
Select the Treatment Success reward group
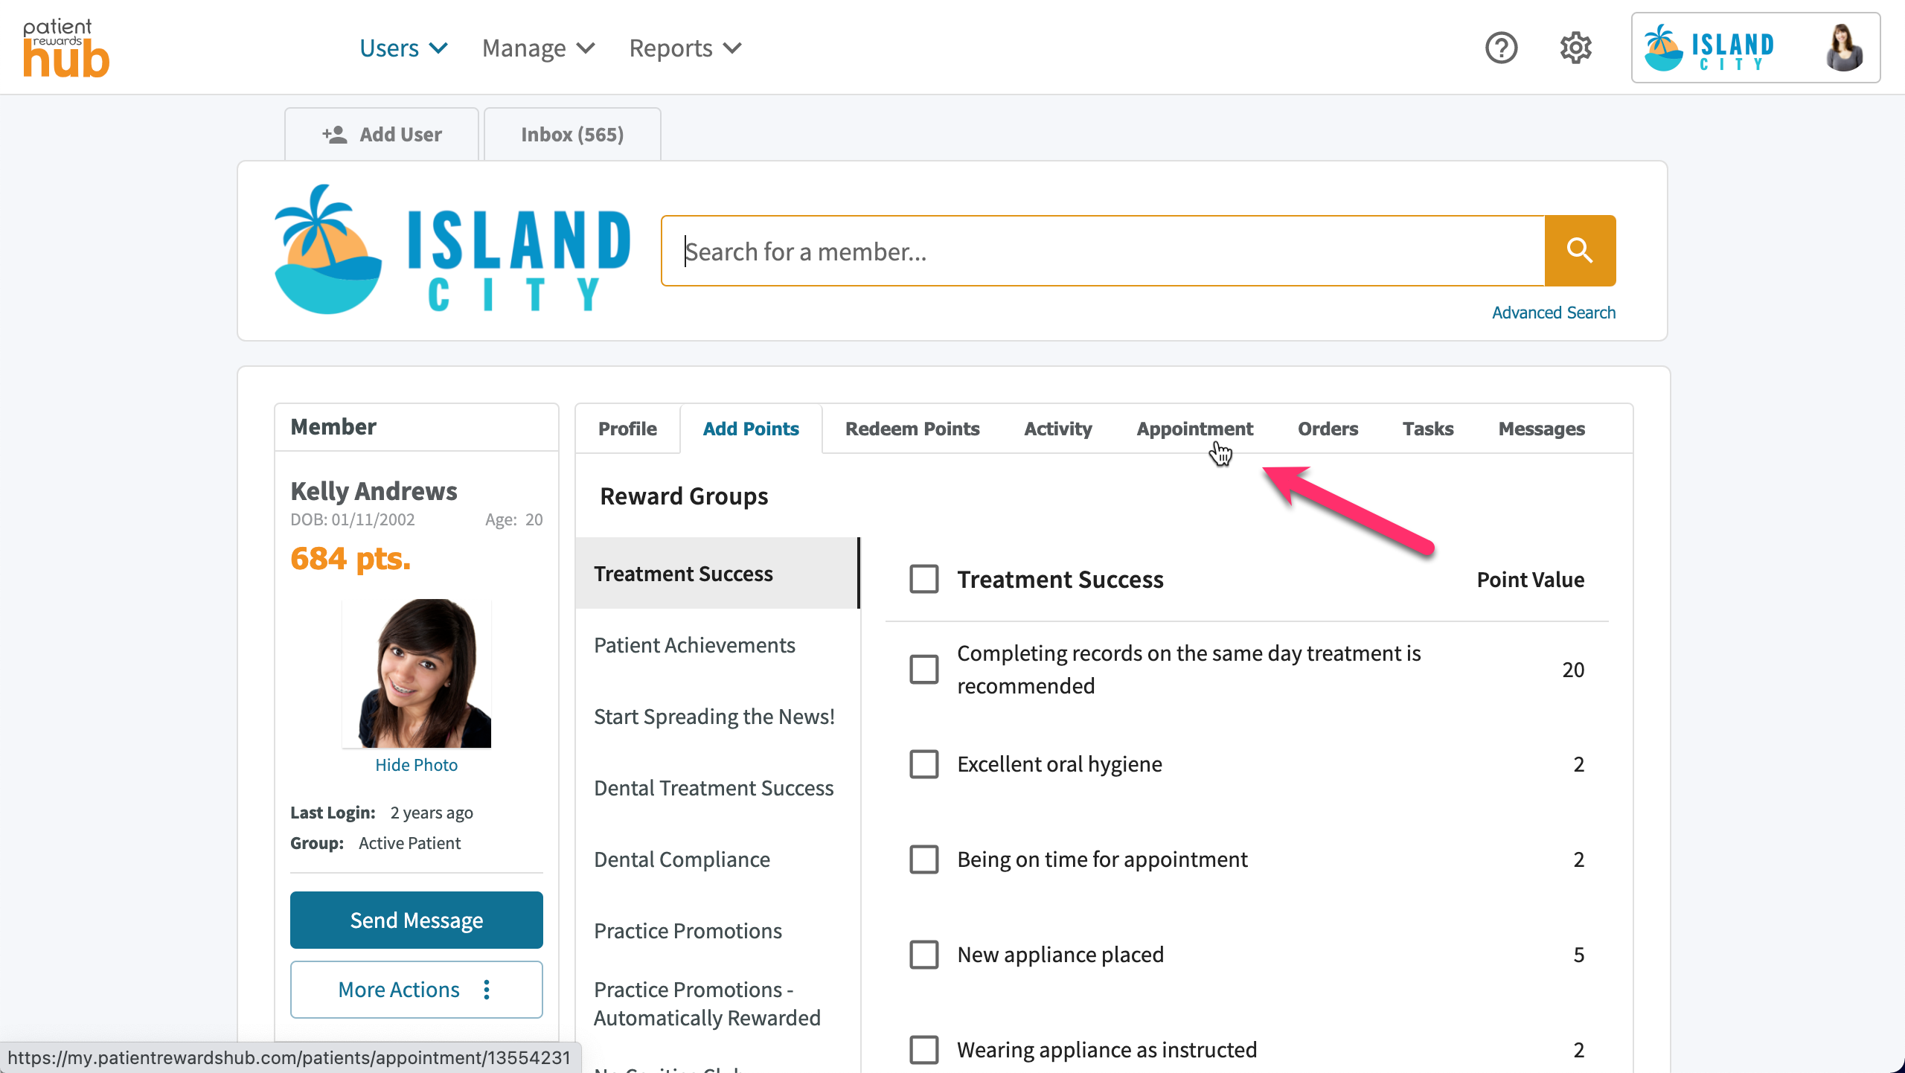click(x=717, y=573)
